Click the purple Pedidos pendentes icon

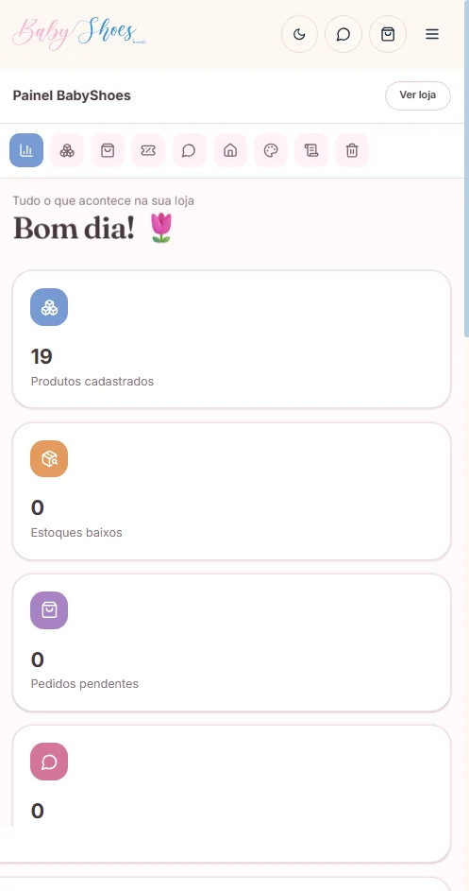49,610
